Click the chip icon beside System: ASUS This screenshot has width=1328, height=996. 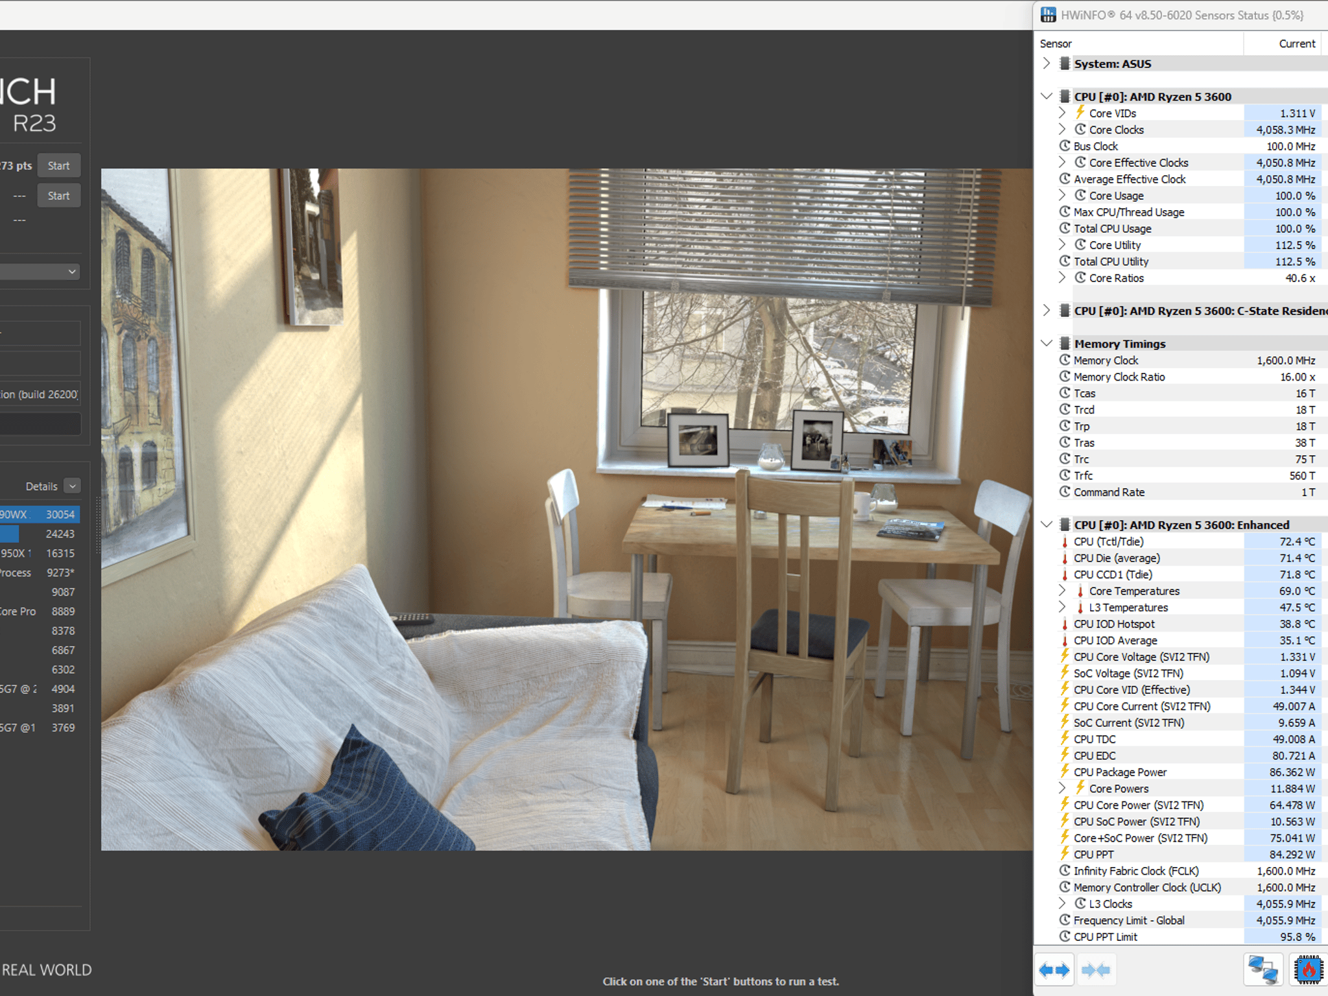(1065, 64)
